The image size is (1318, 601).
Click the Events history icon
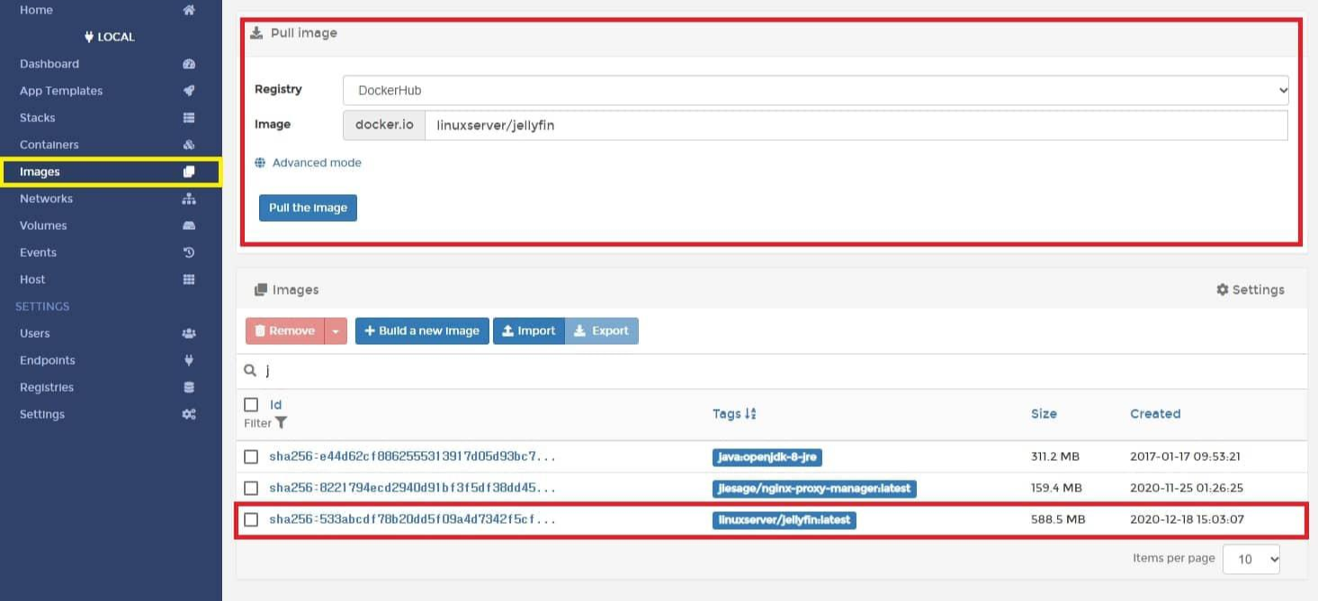[189, 252]
